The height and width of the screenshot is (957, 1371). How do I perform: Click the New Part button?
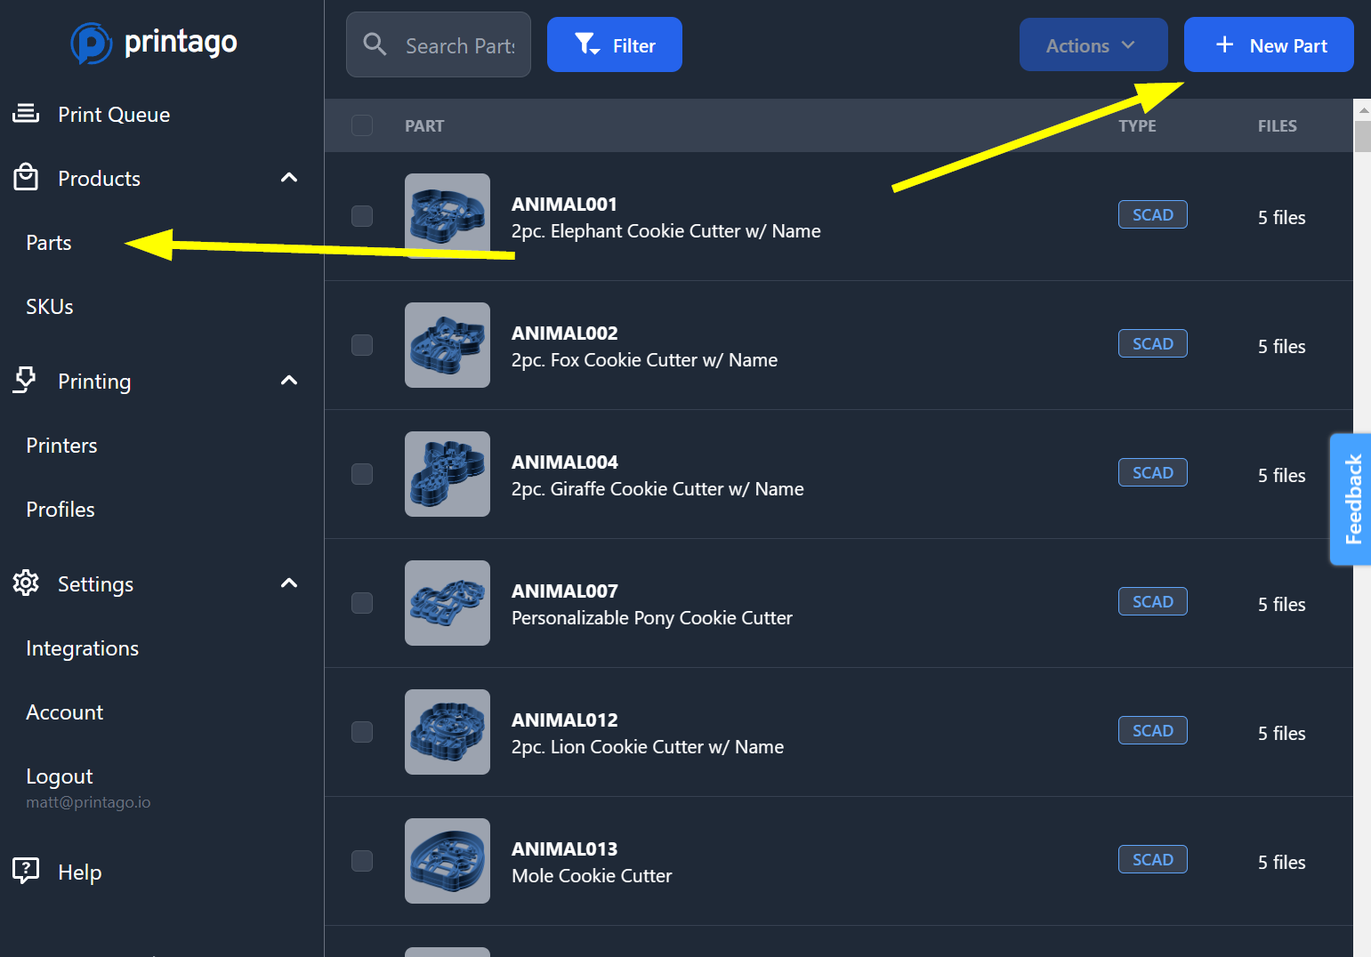click(x=1269, y=44)
